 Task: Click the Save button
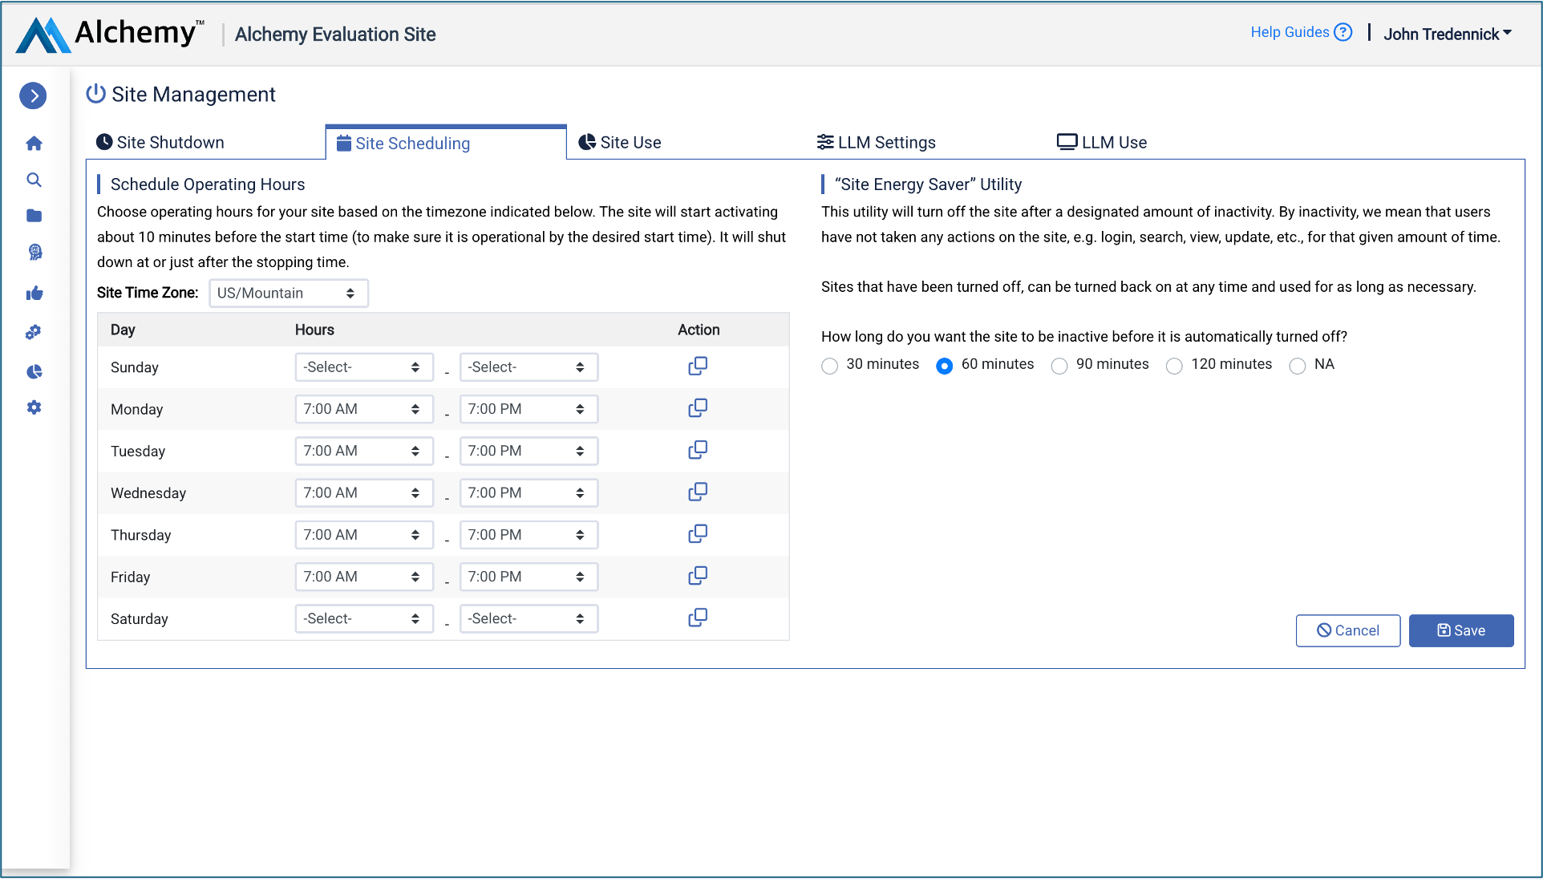tap(1460, 630)
